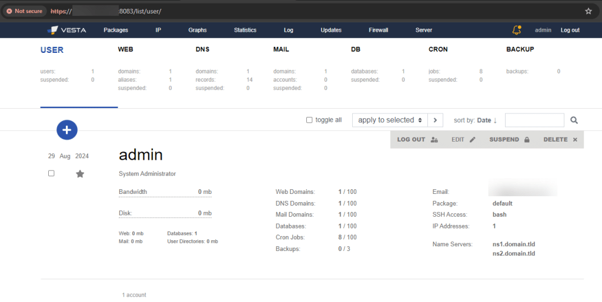Click the DNS records: 14 count
The height and width of the screenshot is (302, 602).
[x=249, y=80]
